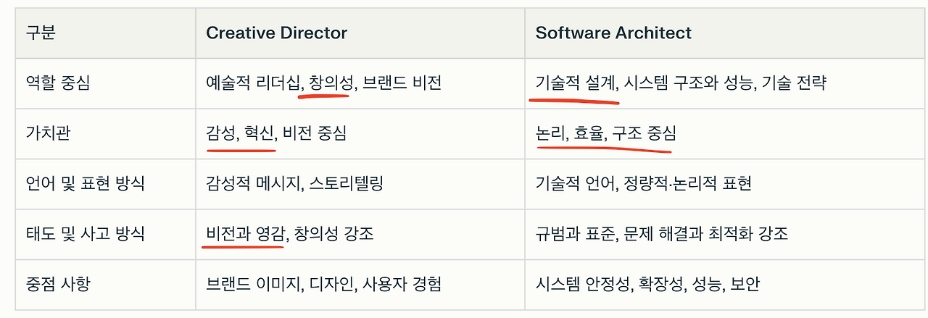Click the Software Architect column header

pos(613,33)
